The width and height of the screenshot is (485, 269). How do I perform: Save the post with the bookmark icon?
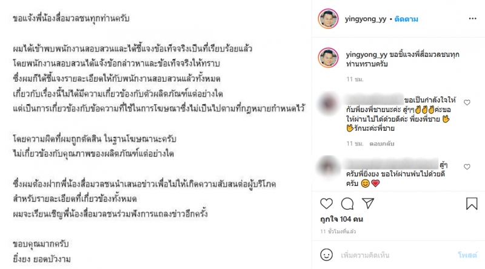click(x=472, y=204)
